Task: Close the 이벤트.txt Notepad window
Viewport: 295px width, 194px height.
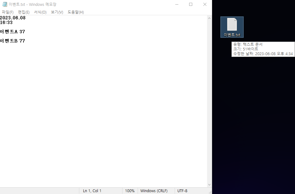Action: click(x=205, y=4)
